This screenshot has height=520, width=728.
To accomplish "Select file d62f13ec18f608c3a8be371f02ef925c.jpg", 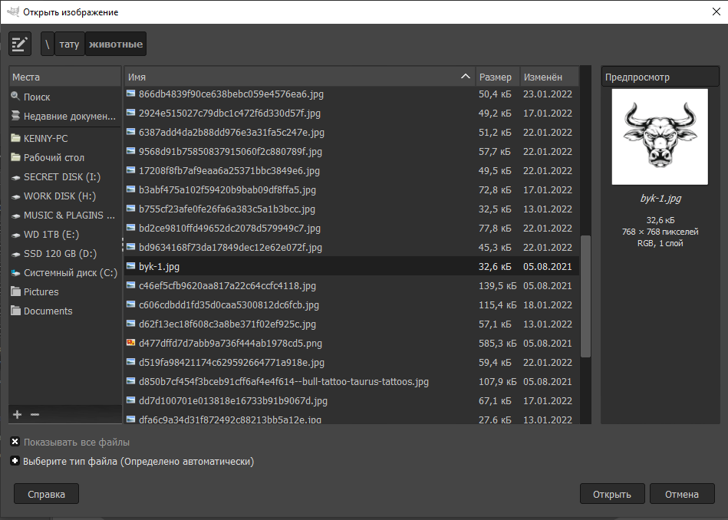I will click(351, 324).
